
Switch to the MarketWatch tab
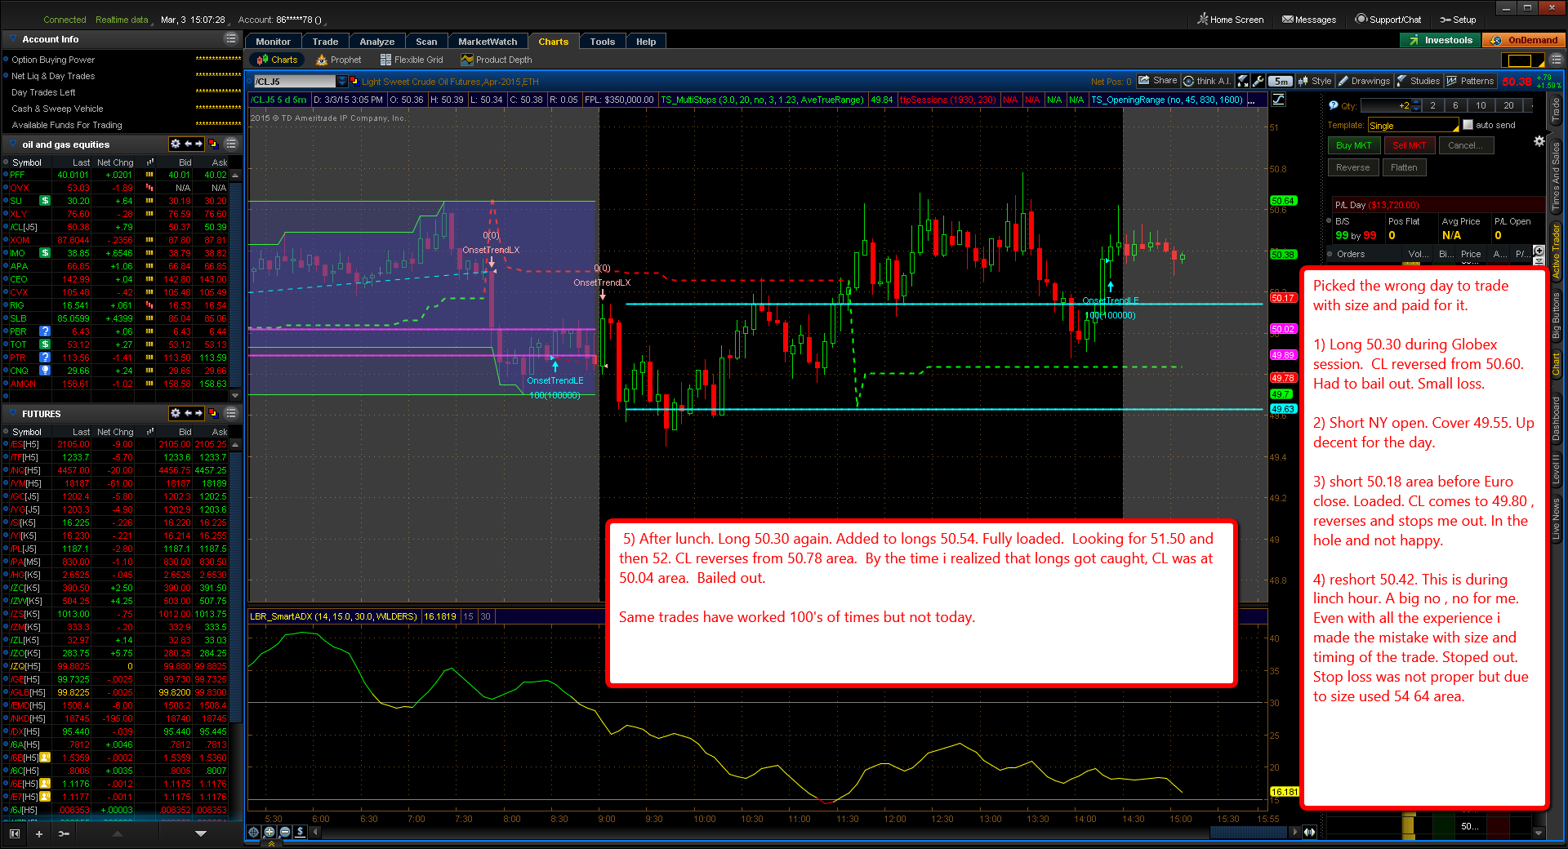[488, 42]
